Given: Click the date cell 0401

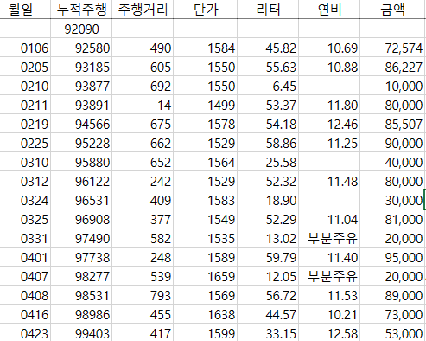Looking at the screenshot, I should click(25, 257).
